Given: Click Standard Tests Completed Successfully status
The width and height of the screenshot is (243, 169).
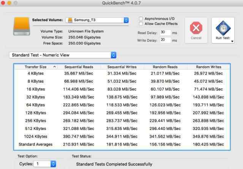Looking at the screenshot, I should (x=114, y=164).
